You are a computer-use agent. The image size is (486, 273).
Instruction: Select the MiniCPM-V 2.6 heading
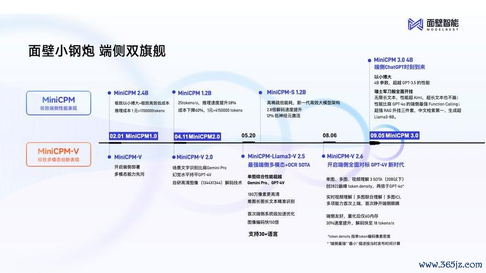point(345,156)
